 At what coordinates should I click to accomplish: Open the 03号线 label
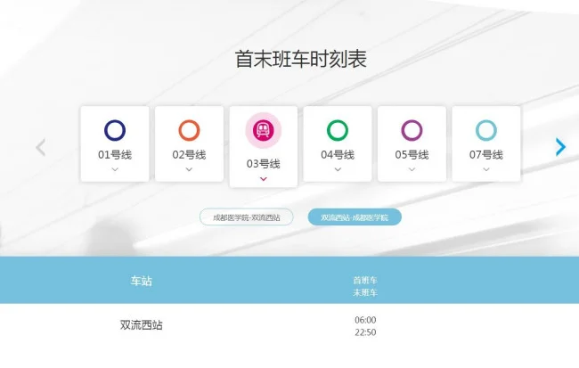pos(264,164)
